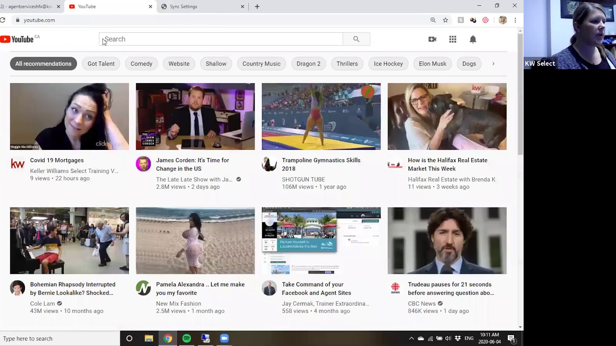Select the Got Talent chip
The width and height of the screenshot is (616, 346).
(x=101, y=63)
